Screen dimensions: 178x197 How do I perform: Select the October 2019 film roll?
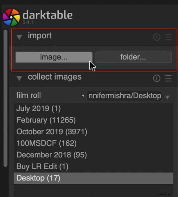pos(93,132)
